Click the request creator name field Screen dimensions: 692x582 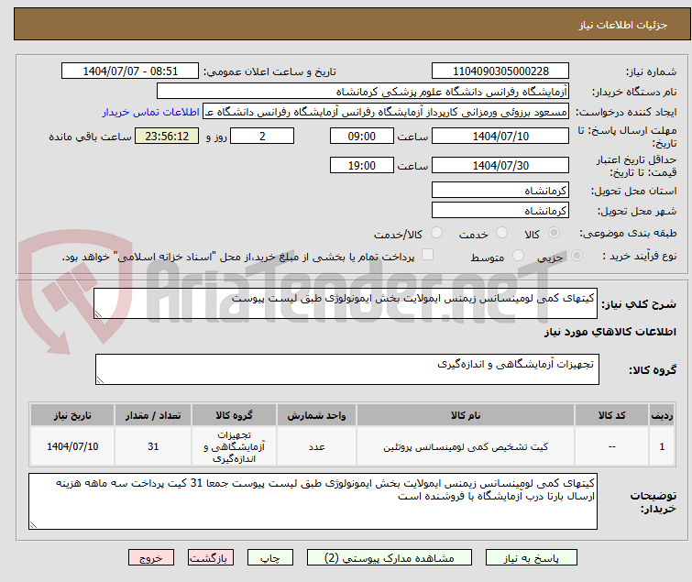point(386,112)
